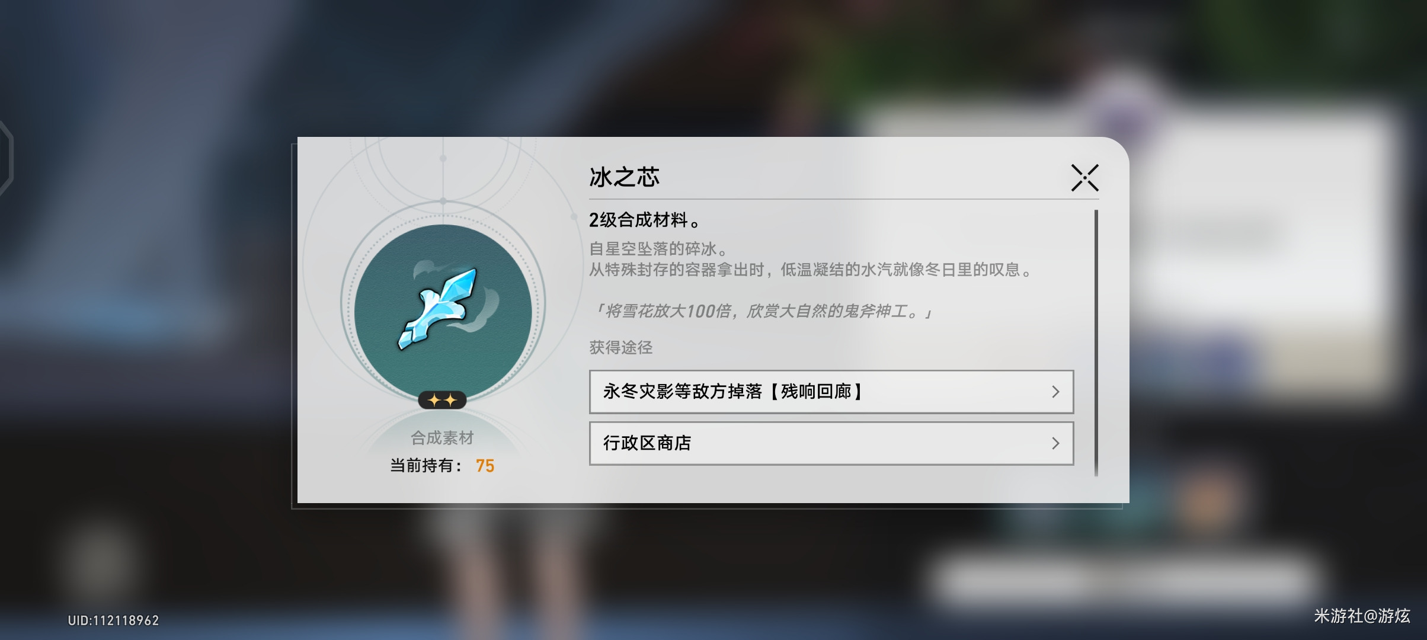Click the 合成素材 category label
This screenshot has height=640, width=1427.
(x=442, y=438)
